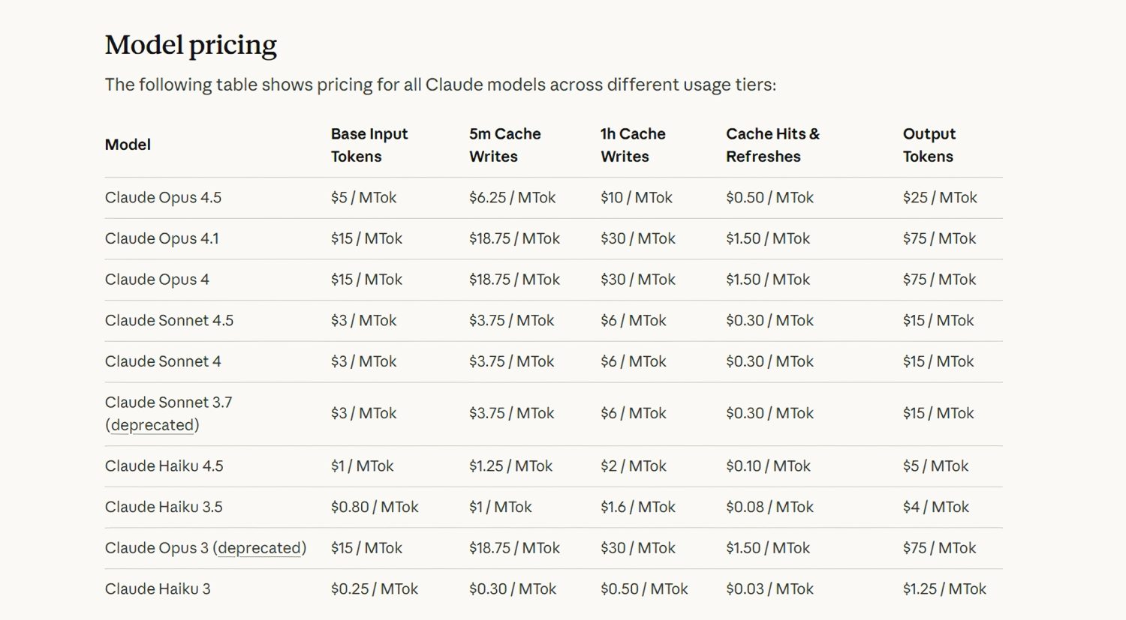This screenshot has width=1126, height=620.
Task: Click the $6.25 / MTok price cell
Action: (x=512, y=198)
